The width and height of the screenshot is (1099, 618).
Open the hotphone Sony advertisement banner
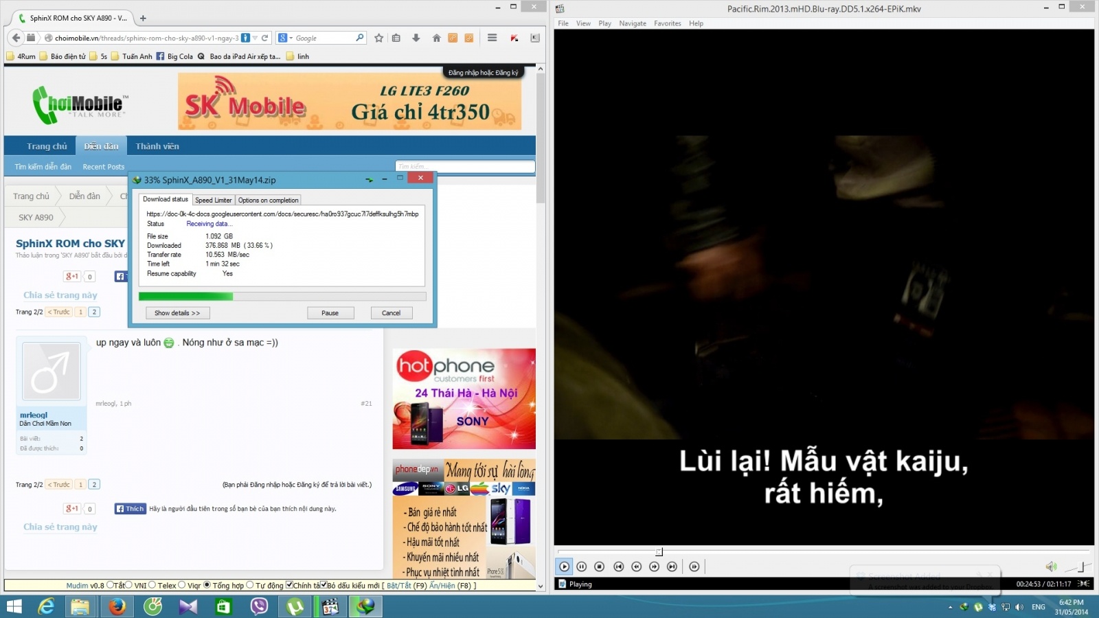click(x=464, y=399)
